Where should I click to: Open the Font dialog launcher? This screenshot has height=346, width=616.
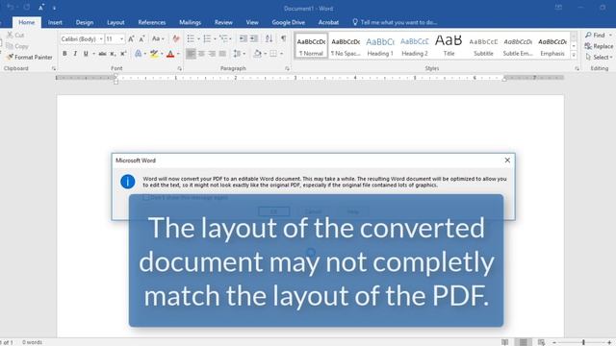[x=180, y=68]
